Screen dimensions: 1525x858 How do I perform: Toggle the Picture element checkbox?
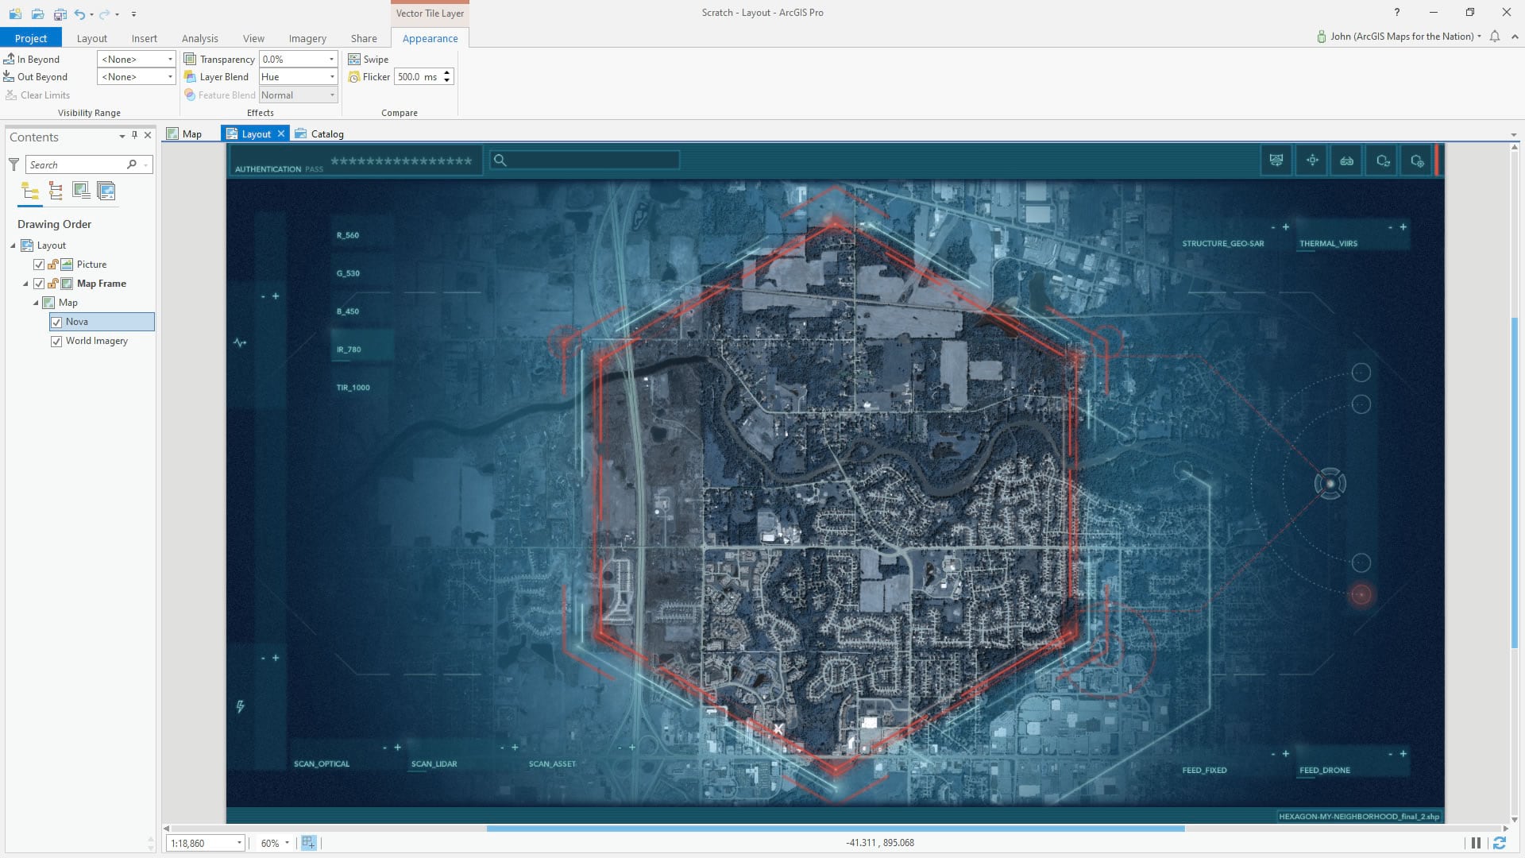click(39, 265)
